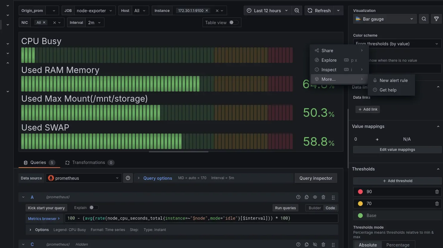Screen dimensions: 443x248
Task: Delete query A with trash icon
Action: click(x=323, y=197)
